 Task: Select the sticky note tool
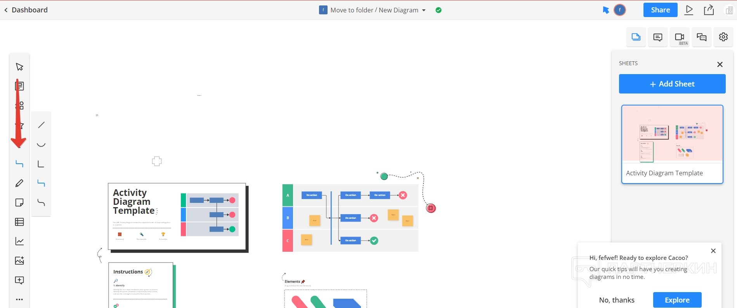19,202
